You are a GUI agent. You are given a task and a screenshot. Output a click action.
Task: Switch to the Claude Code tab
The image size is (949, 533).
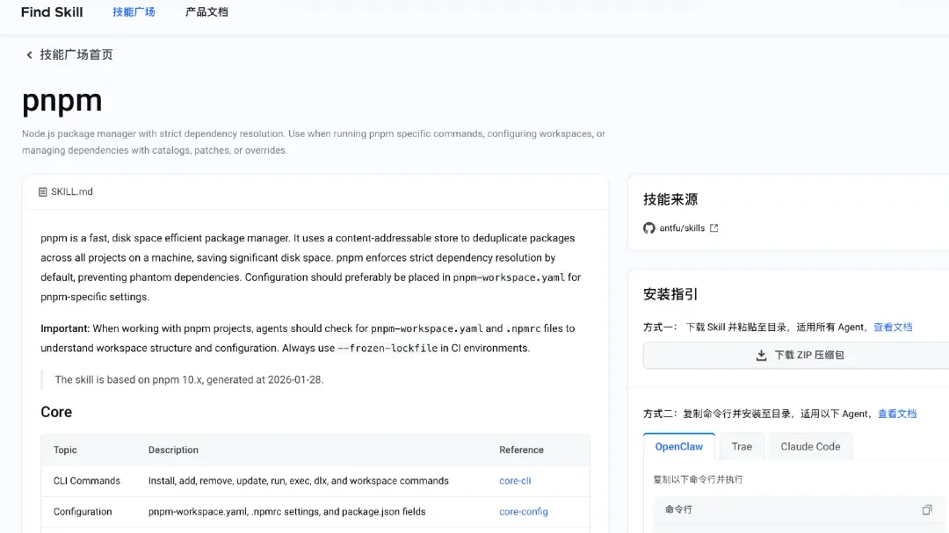pos(809,445)
